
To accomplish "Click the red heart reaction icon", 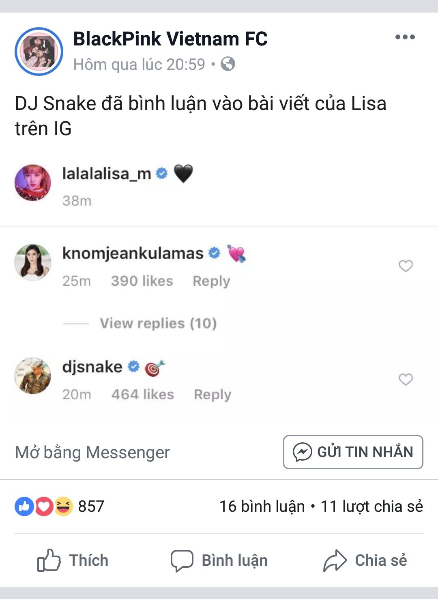I will [x=44, y=506].
